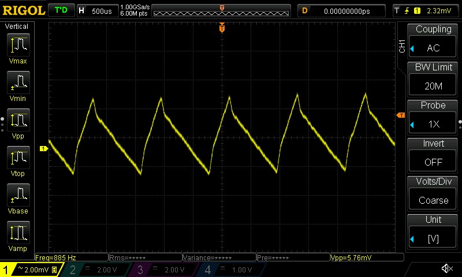The height and width of the screenshot is (277, 462).
Task: Click the yellow channel 1 ground marker
Action: (x=44, y=149)
